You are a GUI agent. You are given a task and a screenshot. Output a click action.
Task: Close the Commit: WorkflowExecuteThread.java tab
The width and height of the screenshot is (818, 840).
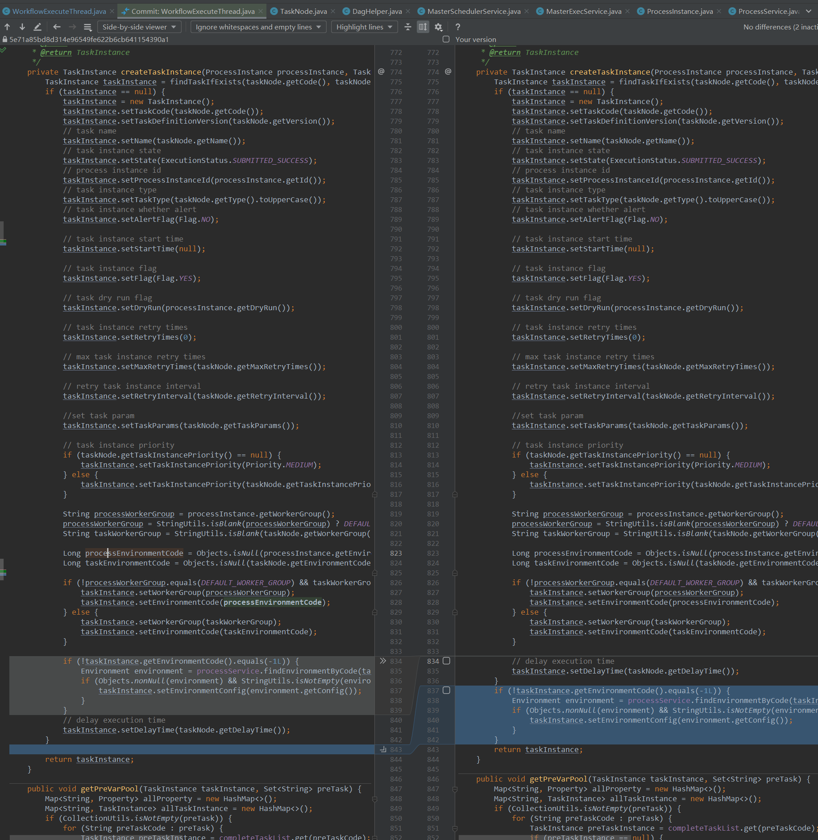(x=261, y=11)
